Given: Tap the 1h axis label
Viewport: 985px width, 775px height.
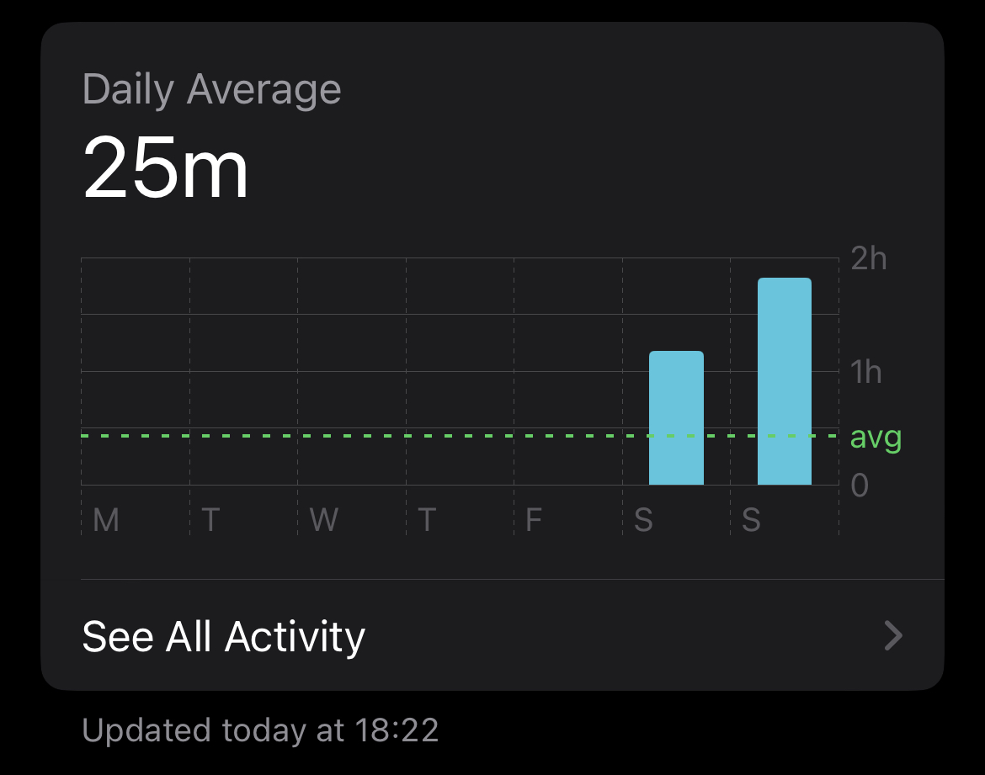Looking at the screenshot, I should (866, 371).
